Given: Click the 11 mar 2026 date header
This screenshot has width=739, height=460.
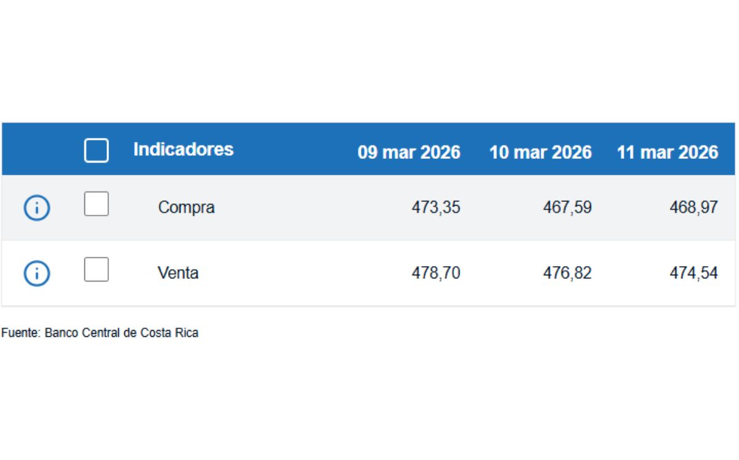Looking at the screenshot, I should [x=669, y=152].
